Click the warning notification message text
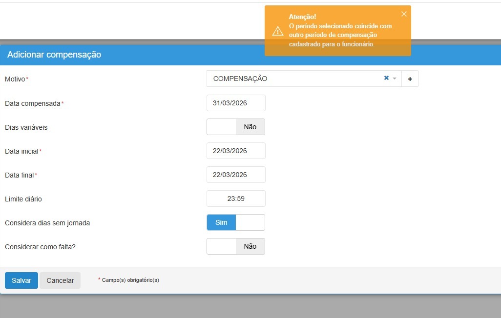 (x=340, y=35)
